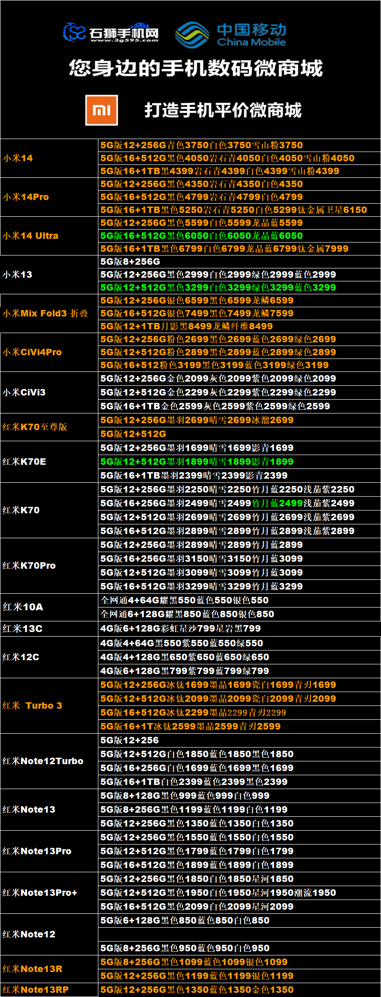
Task: Click row 5G版16+1TB白色2399
Action: 239,782
